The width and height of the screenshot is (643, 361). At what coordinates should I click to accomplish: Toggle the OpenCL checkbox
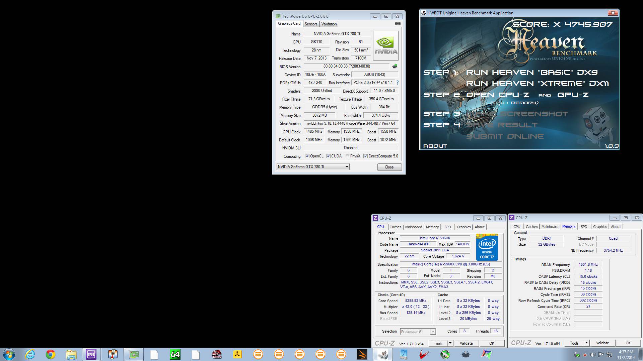click(307, 156)
